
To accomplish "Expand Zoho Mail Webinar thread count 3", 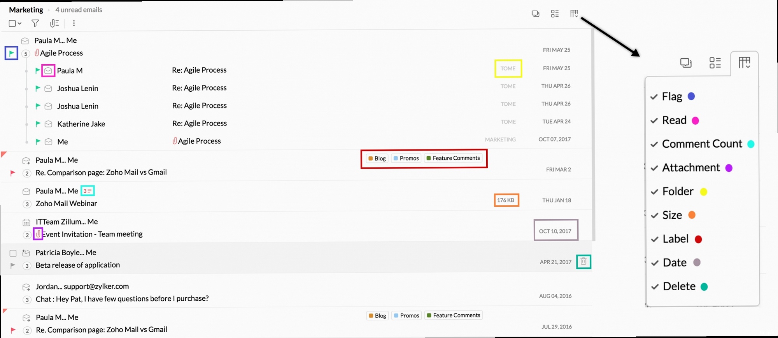I will (27, 204).
